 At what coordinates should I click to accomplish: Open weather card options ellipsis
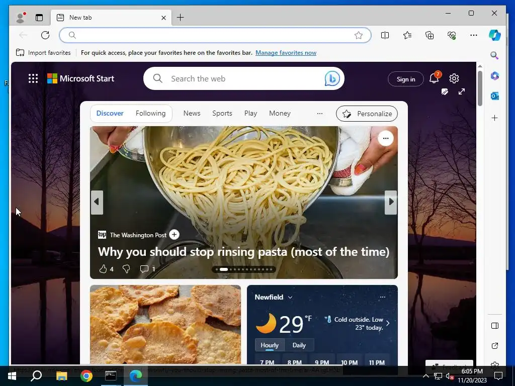click(x=383, y=297)
